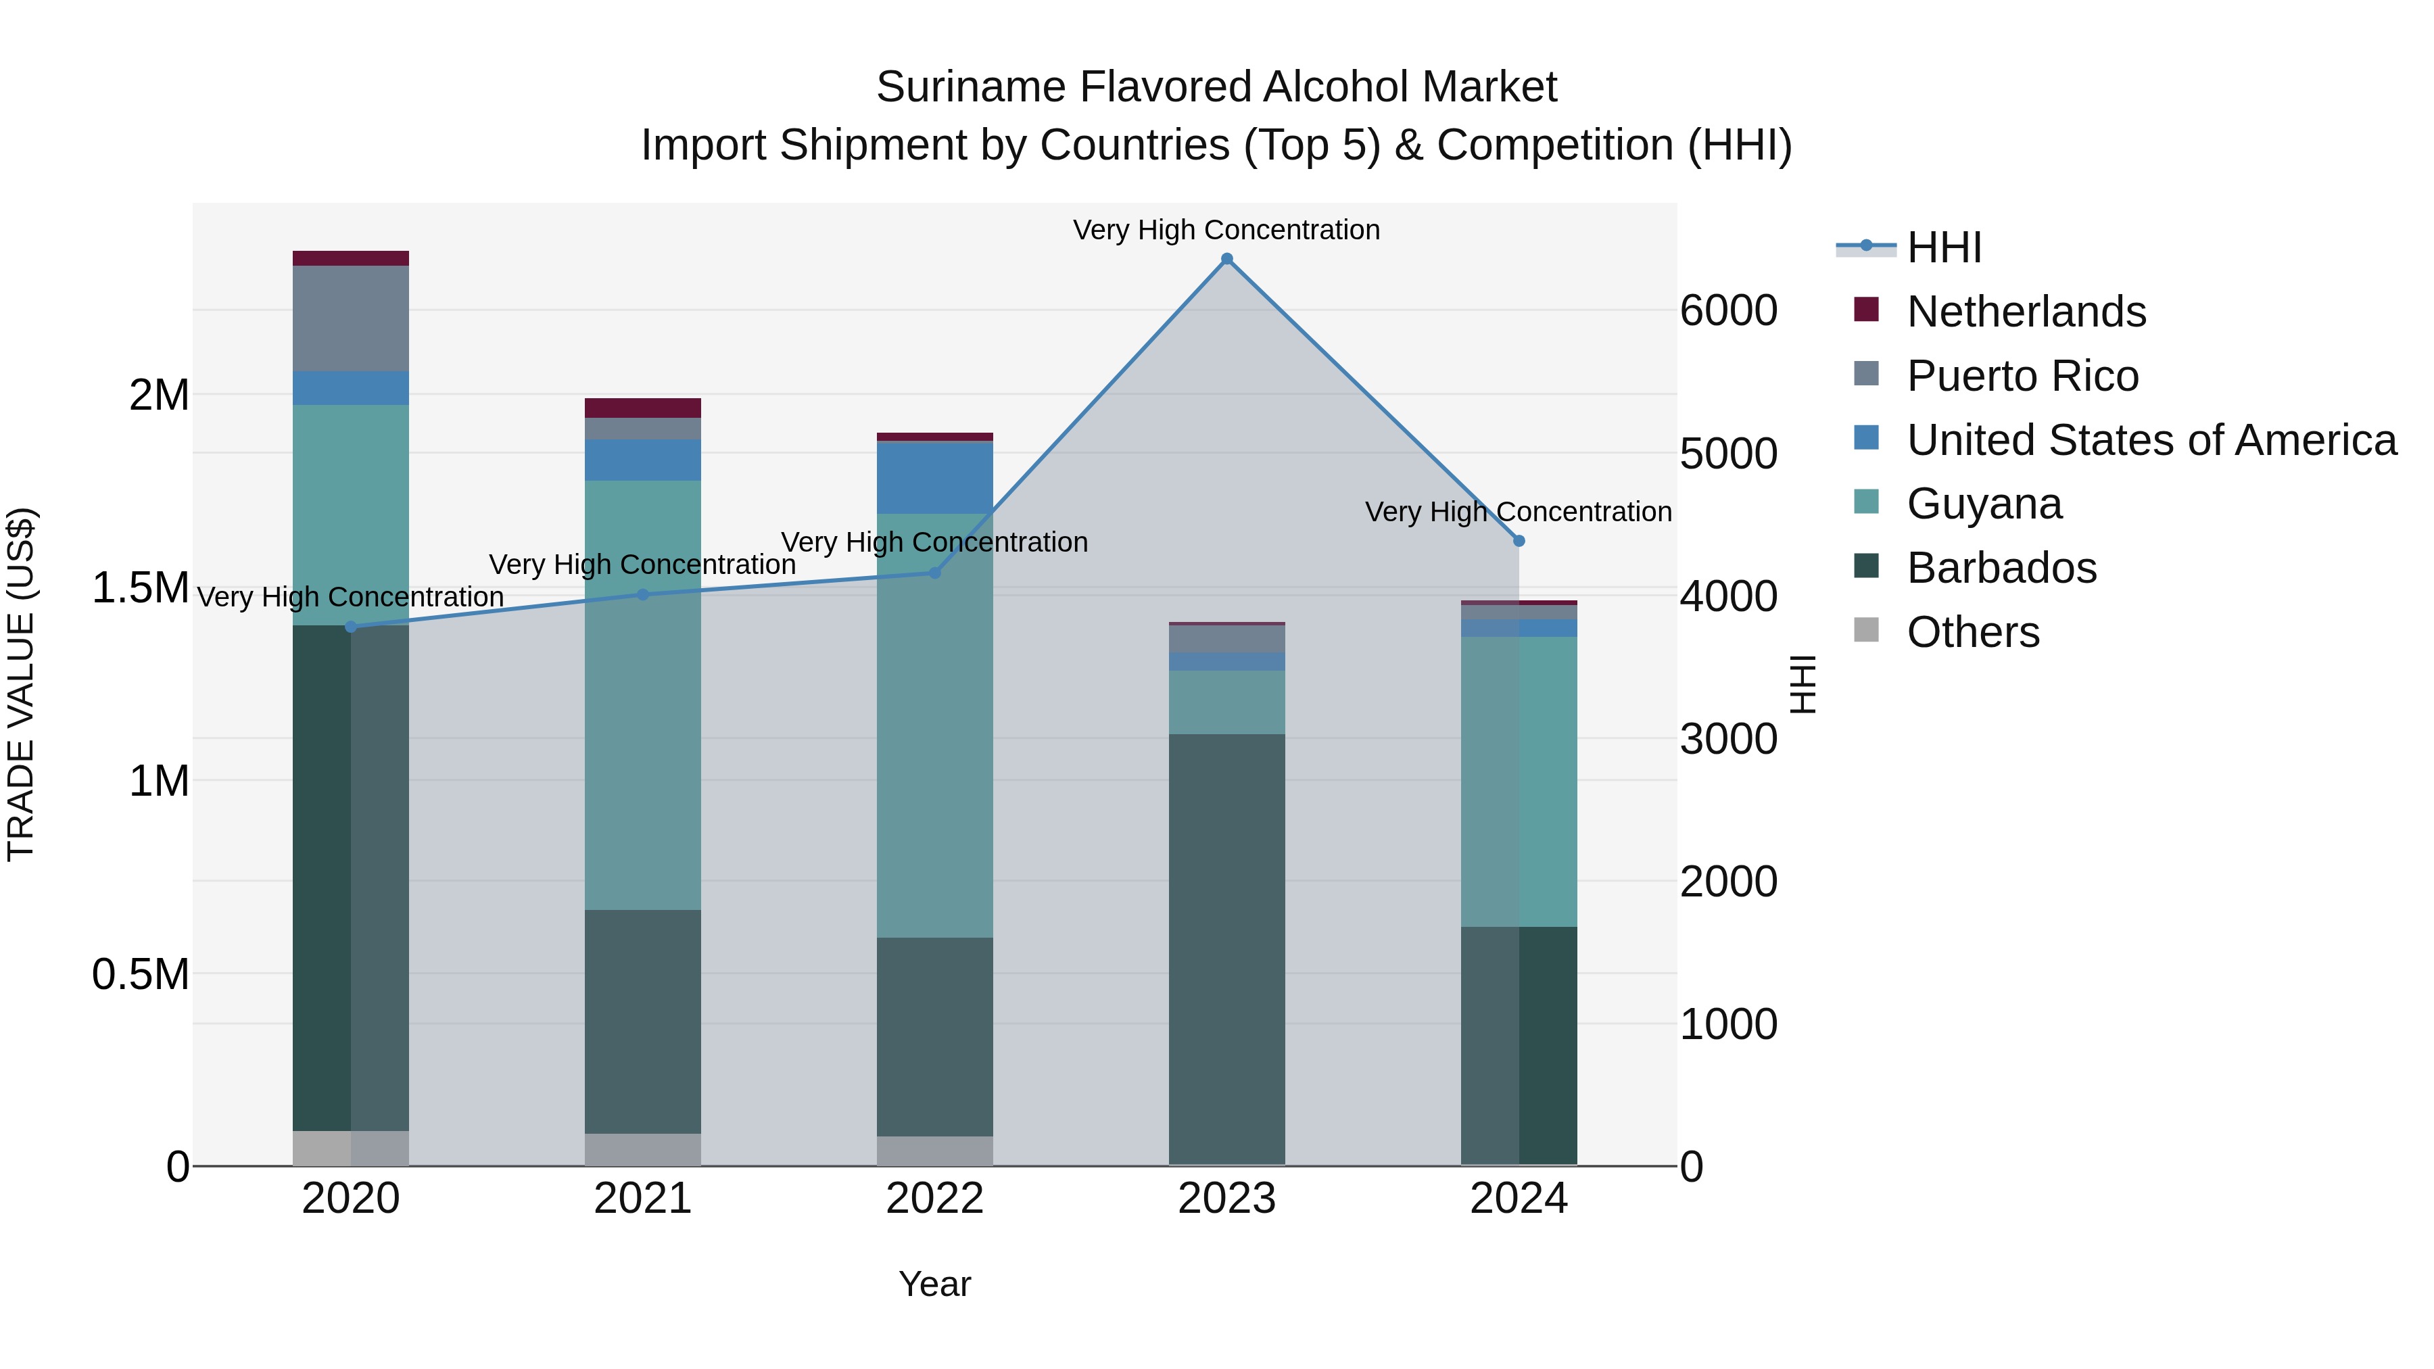
Task: Click the Others gray legend swatch
Action: pos(1866,629)
